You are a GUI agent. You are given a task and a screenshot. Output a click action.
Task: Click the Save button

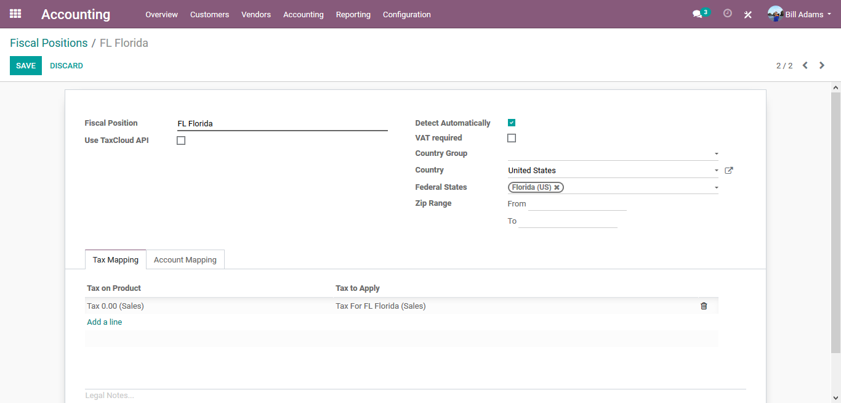point(26,65)
